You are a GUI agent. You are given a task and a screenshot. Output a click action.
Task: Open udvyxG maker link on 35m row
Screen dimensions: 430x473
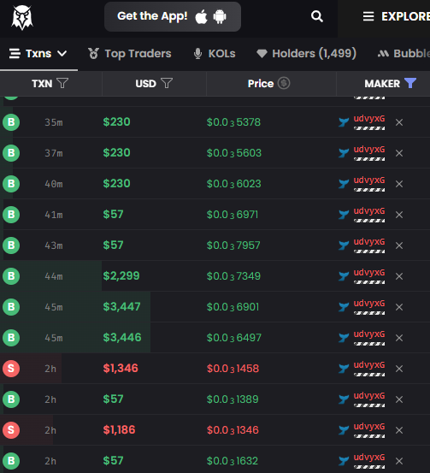[x=369, y=119]
